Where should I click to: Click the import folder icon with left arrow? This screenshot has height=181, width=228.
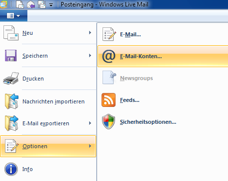(11, 101)
